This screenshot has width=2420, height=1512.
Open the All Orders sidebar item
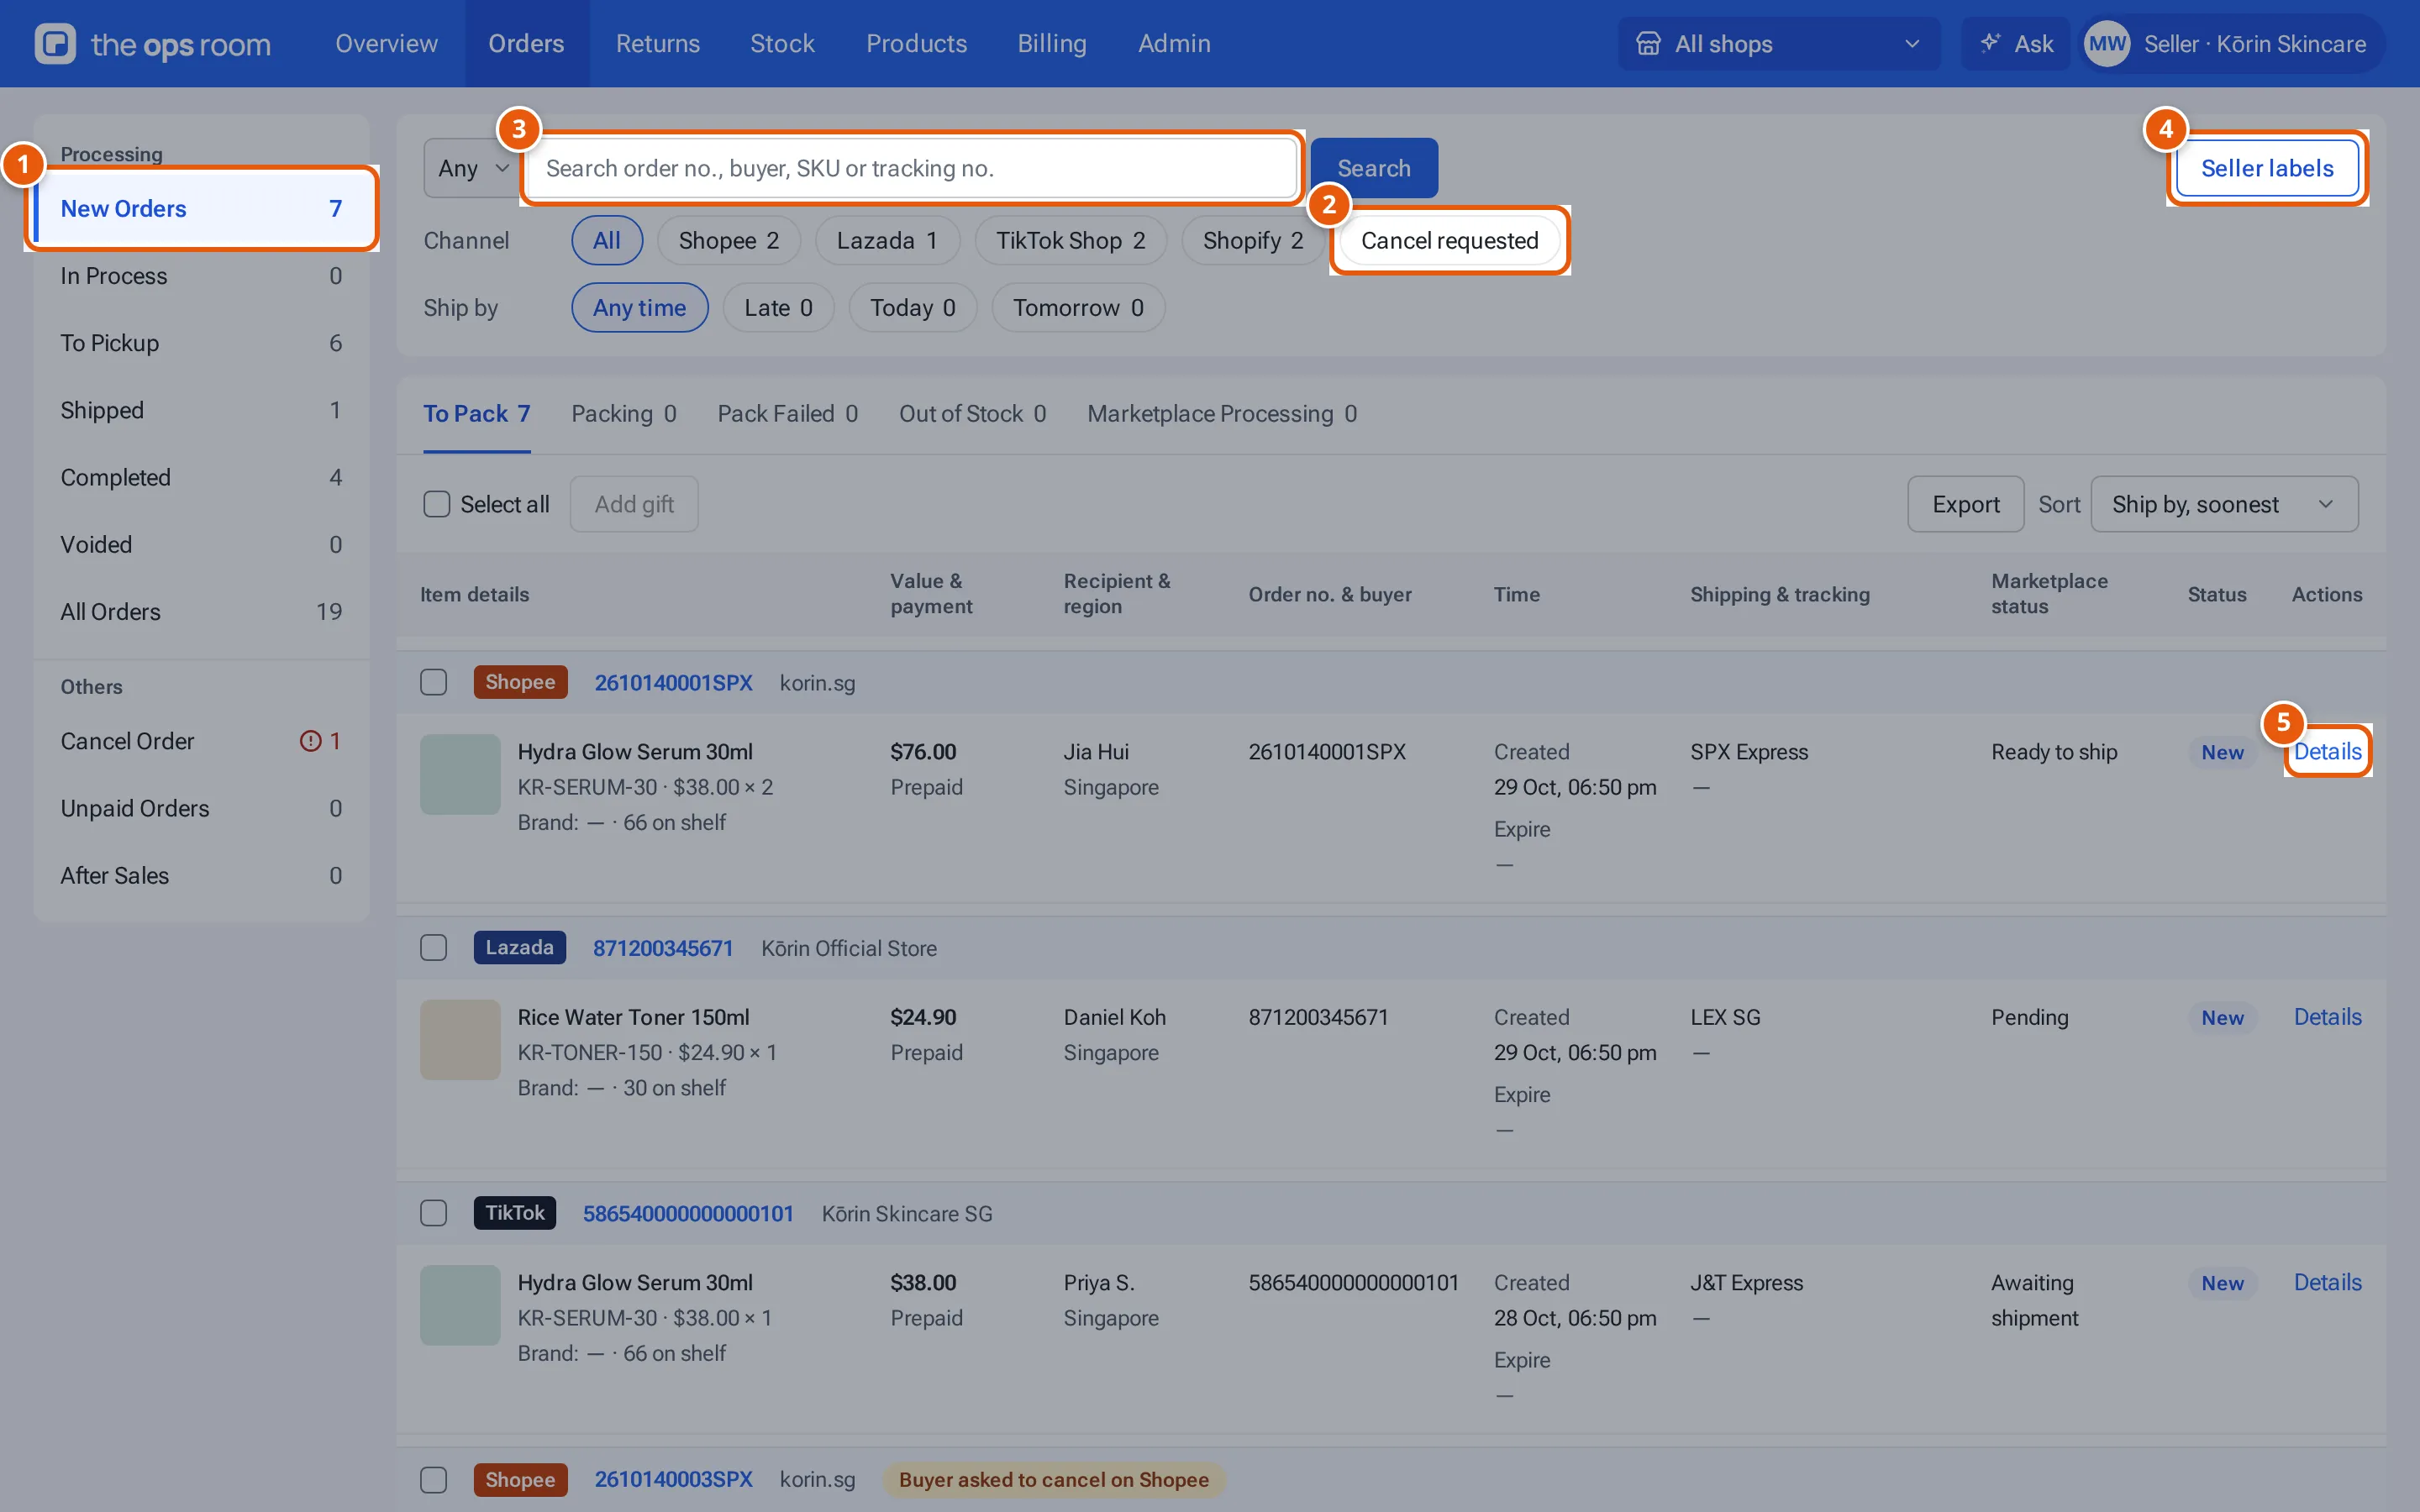201,612
